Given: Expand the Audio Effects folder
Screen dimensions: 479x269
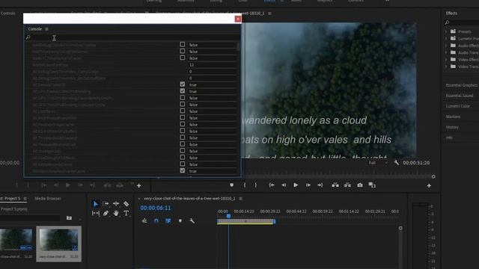Looking at the screenshot, I should click(x=446, y=46).
